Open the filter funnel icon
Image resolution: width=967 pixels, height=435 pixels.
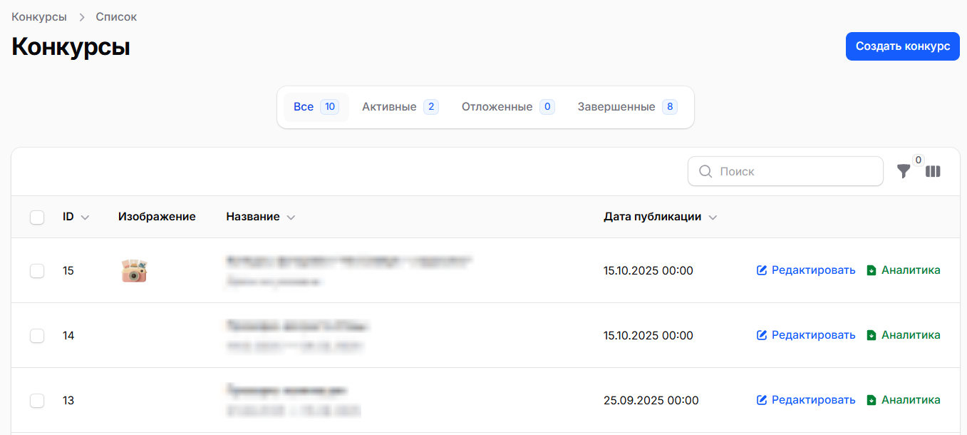click(904, 171)
